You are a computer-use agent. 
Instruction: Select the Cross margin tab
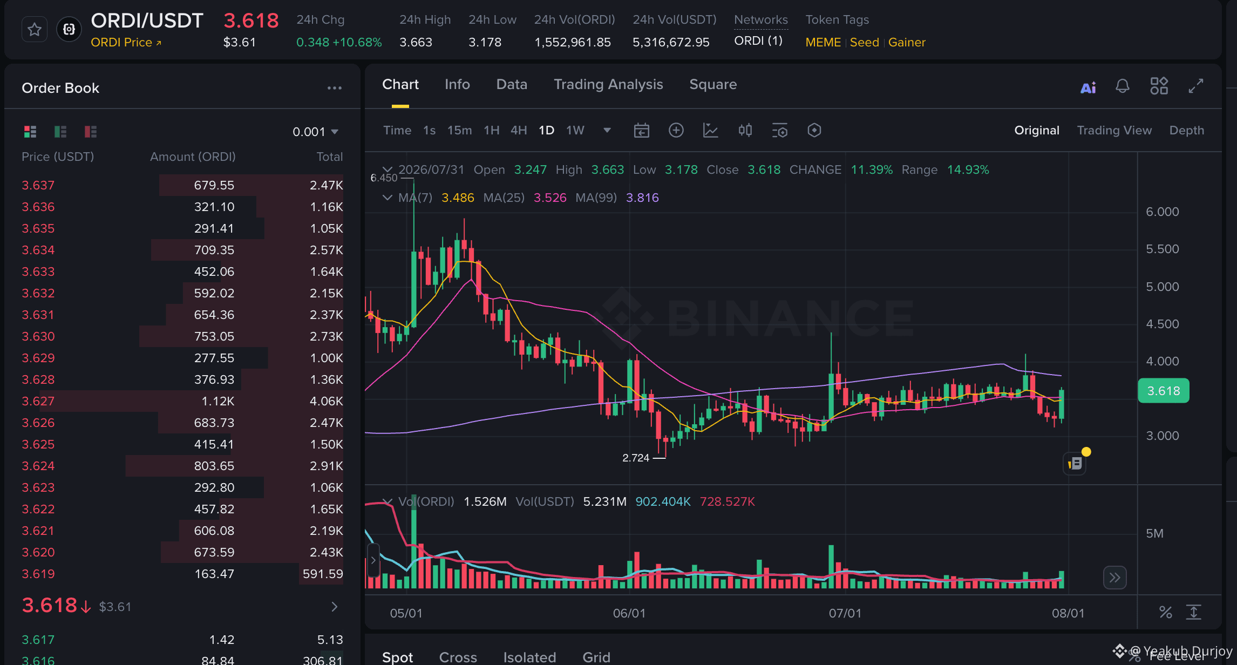point(458,657)
